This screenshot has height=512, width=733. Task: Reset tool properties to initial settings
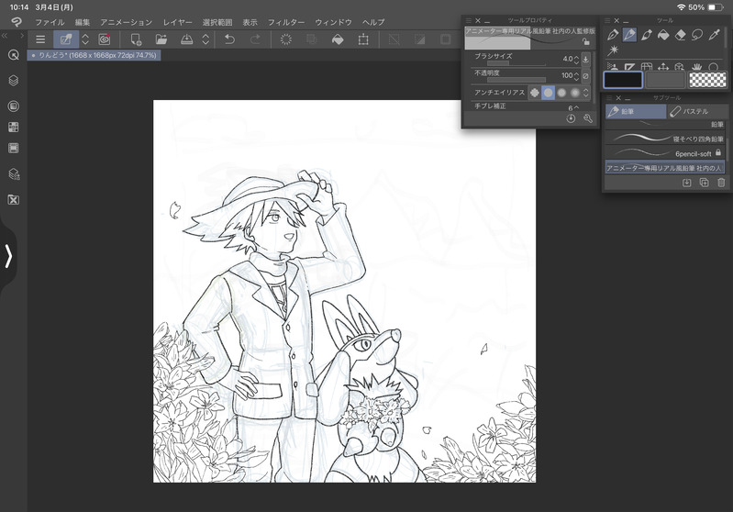[571, 118]
